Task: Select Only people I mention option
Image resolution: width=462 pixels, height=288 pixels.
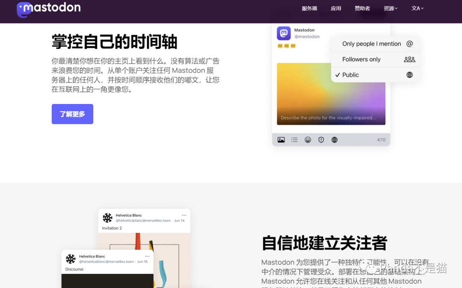Action: (375, 44)
